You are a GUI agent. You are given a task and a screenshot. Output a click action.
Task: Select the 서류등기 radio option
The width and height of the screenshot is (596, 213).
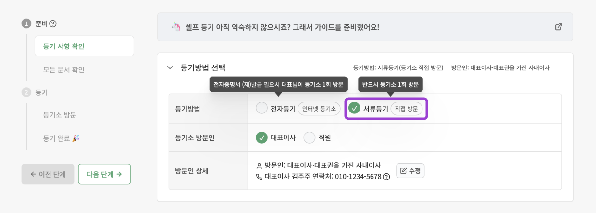354,108
